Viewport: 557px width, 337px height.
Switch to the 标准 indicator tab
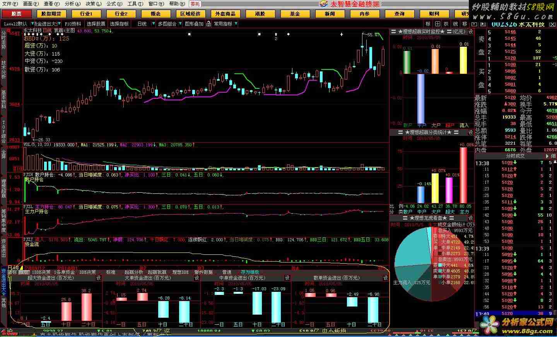(111, 272)
